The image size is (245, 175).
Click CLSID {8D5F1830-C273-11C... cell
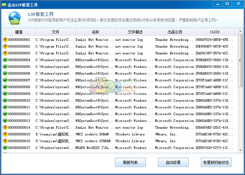click(214, 148)
